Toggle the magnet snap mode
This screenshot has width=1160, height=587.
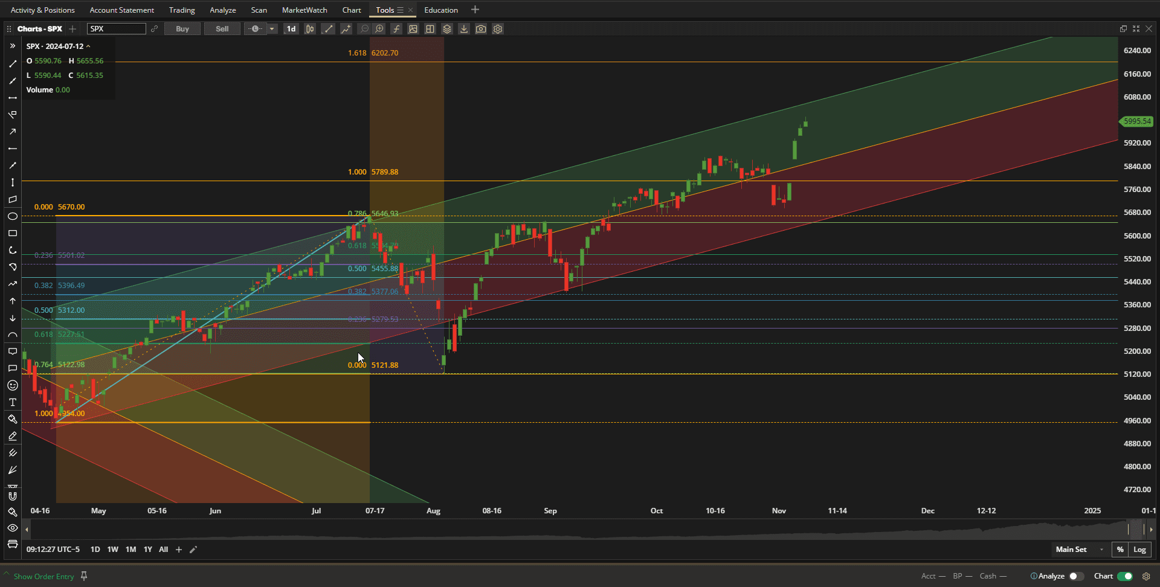(12, 496)
